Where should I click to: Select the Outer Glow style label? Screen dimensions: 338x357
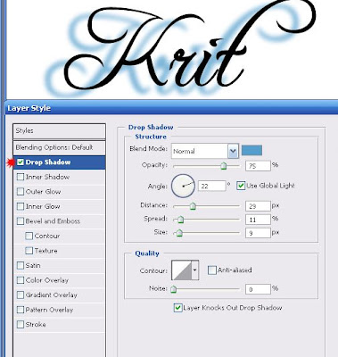click(x=43, y=192)
